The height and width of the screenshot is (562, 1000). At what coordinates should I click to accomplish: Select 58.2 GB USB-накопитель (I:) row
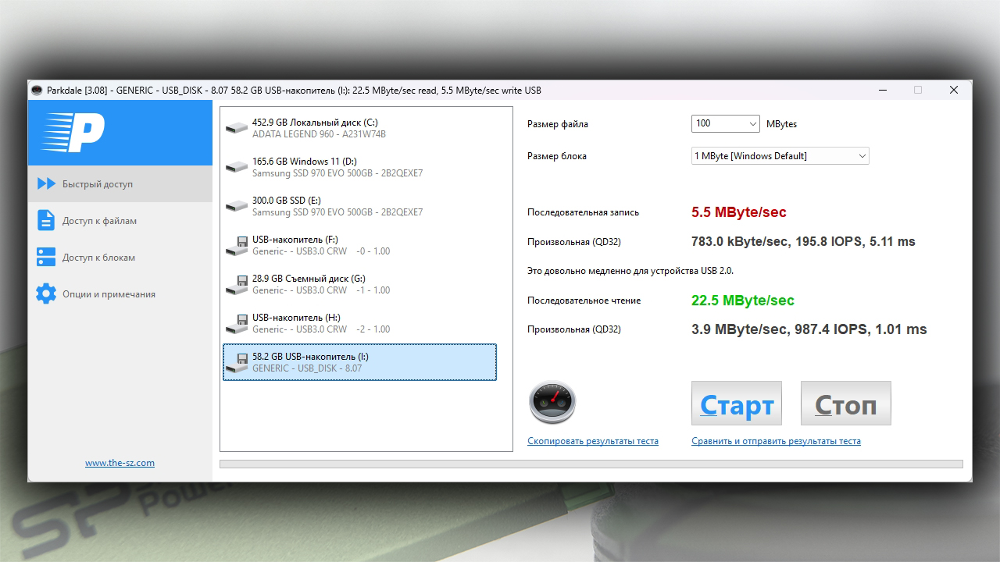coord(359,362)
